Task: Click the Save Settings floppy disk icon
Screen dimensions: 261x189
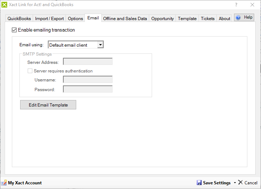Action: pyautogui.click(x=199, y=183)
